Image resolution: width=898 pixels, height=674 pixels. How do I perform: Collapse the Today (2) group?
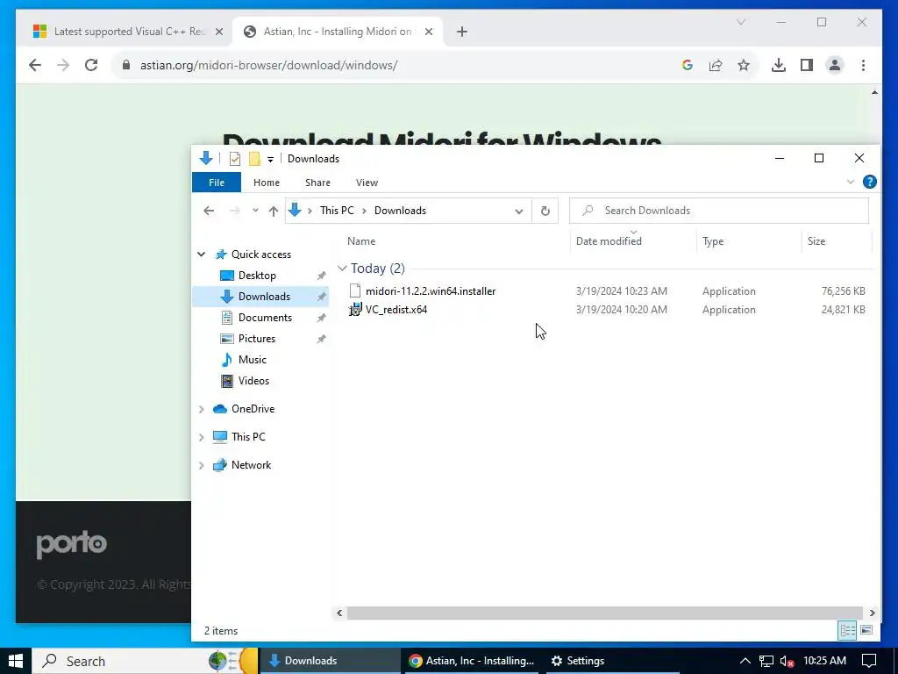click(x=343, y=269)
